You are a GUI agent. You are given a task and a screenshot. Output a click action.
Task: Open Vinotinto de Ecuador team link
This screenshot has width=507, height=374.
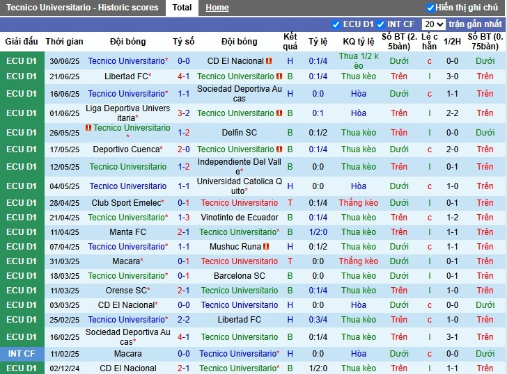click(240, 217)
